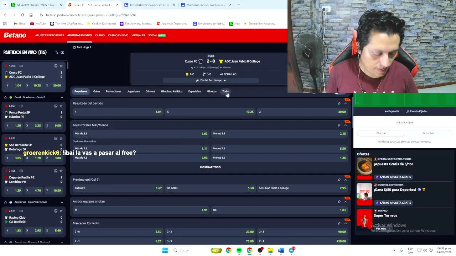Pin the Resultado del partido market
The width and height of the screenshot is (456, 256).
(339, 103)
